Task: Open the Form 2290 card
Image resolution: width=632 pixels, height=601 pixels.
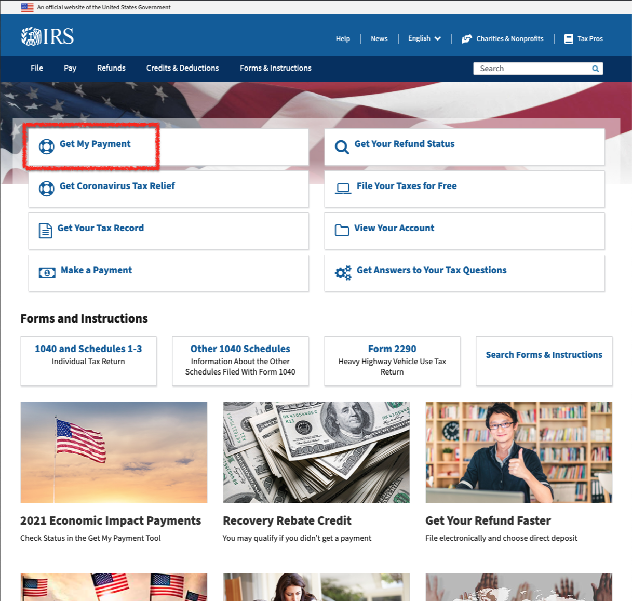Action: click(392, 361)
